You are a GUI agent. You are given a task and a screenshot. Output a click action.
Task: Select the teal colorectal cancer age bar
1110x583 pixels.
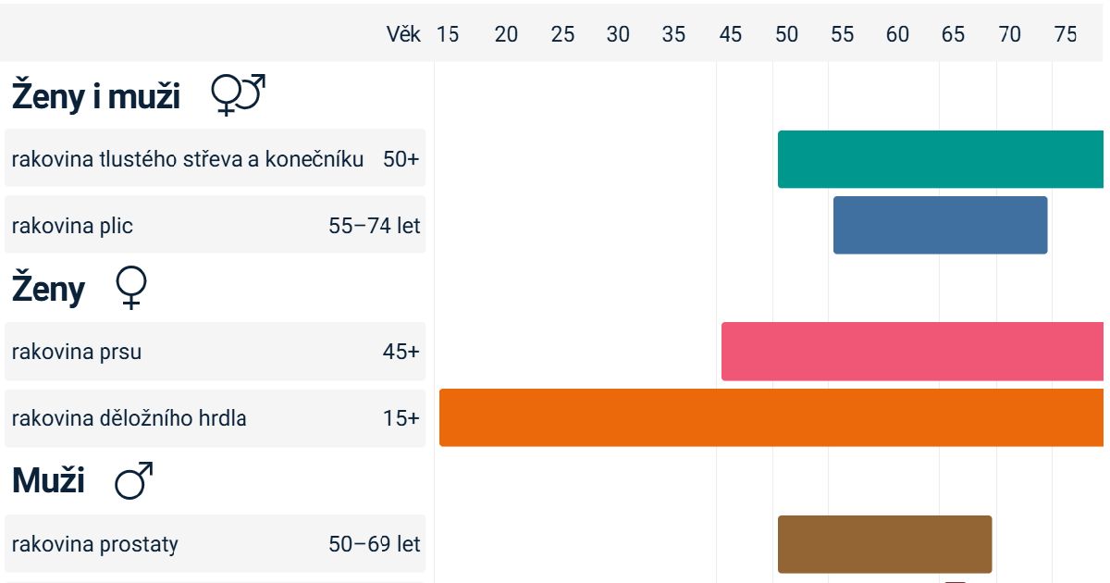click(x=940, y=159)
